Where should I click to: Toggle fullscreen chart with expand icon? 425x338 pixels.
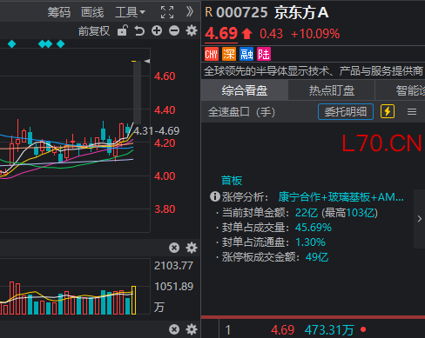pos(167,12)
